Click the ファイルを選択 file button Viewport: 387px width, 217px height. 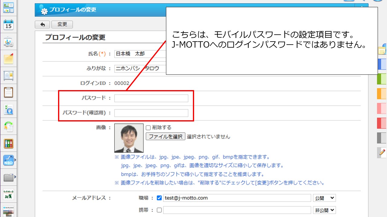pos(165,137)
